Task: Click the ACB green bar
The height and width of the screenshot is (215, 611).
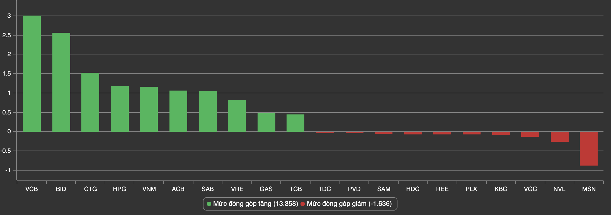Action: coord(178,111)
